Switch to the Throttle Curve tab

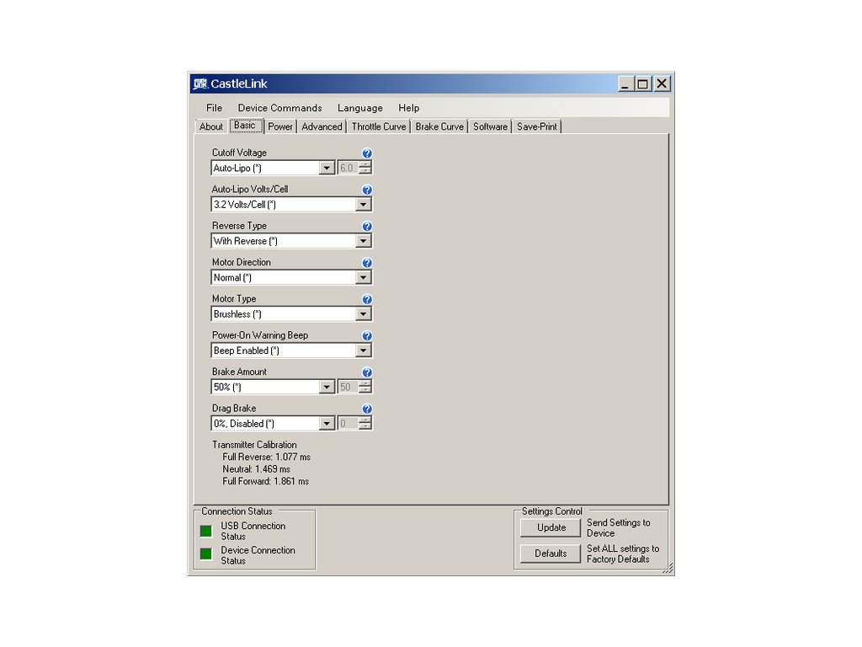pos(378,126)
